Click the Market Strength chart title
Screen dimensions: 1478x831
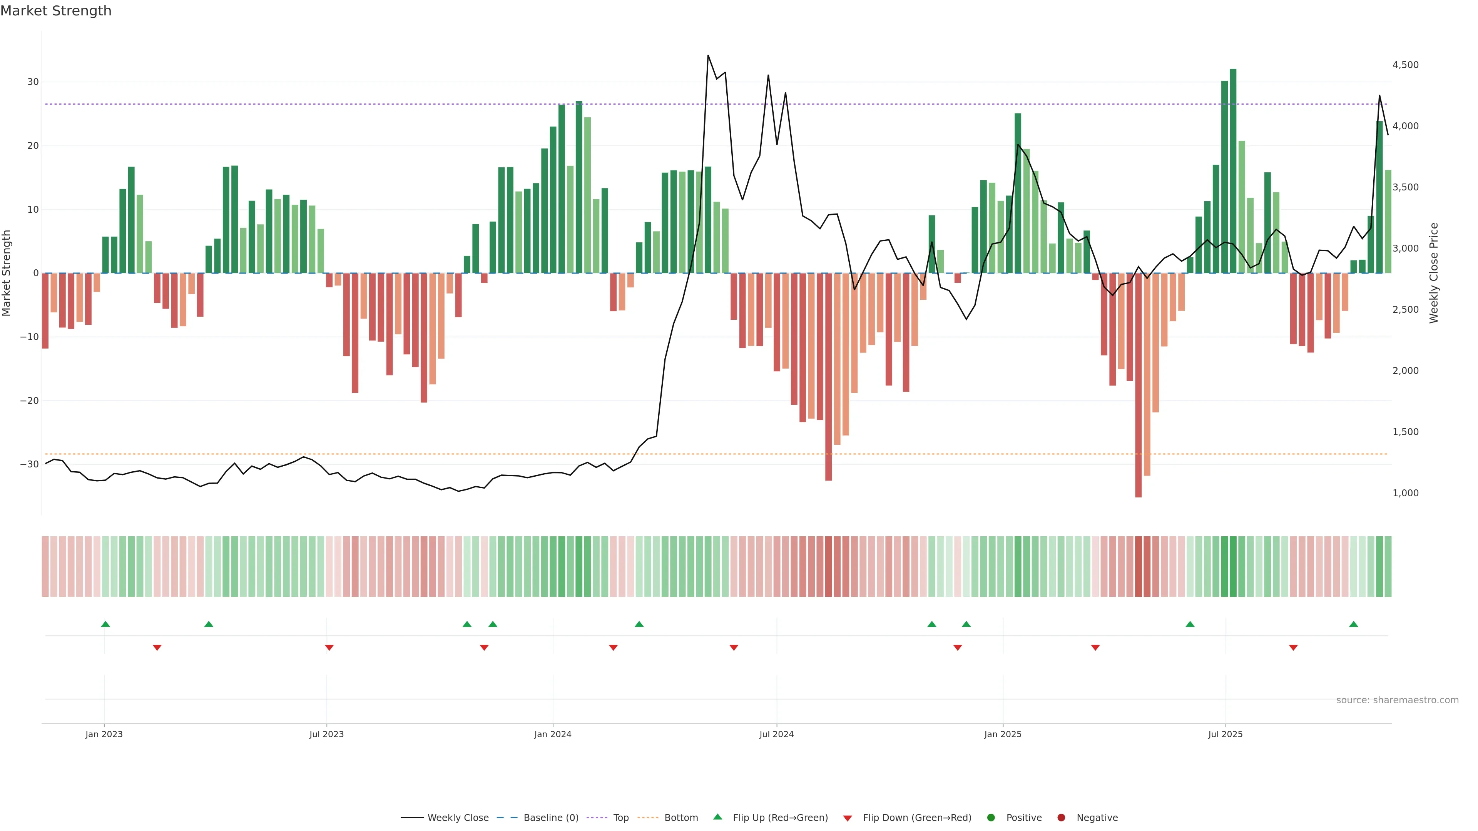(x=56, y=11)
